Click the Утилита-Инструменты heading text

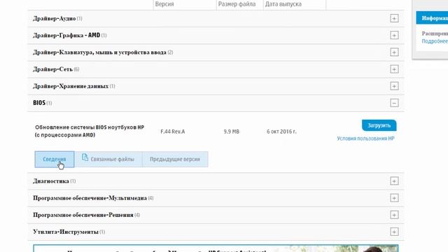coord(66,232)
